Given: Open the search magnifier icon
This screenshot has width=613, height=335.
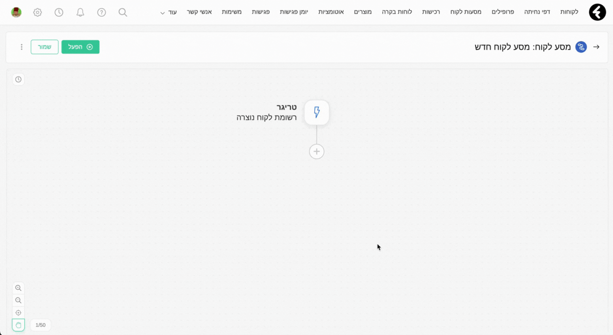Looking at the screenshot, I should (123, 12).
